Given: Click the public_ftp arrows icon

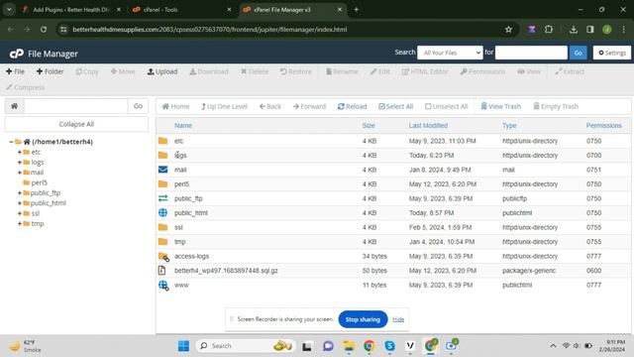Looking at the screenshot, I should [162, 198].
